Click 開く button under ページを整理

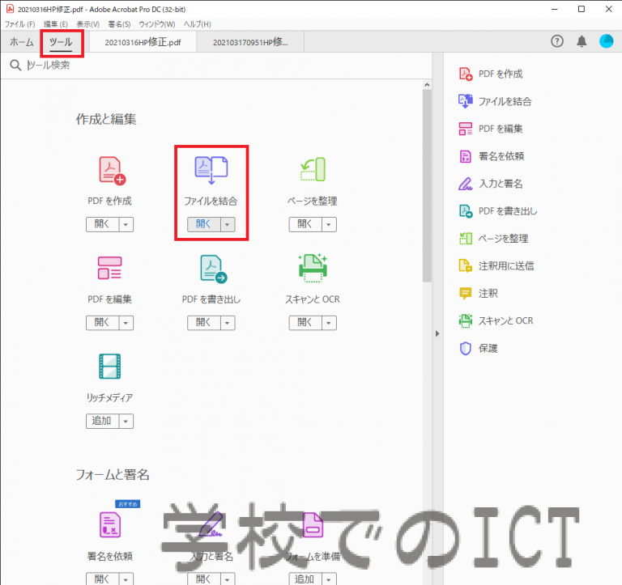pyautogui.click(x=305, y=224)
